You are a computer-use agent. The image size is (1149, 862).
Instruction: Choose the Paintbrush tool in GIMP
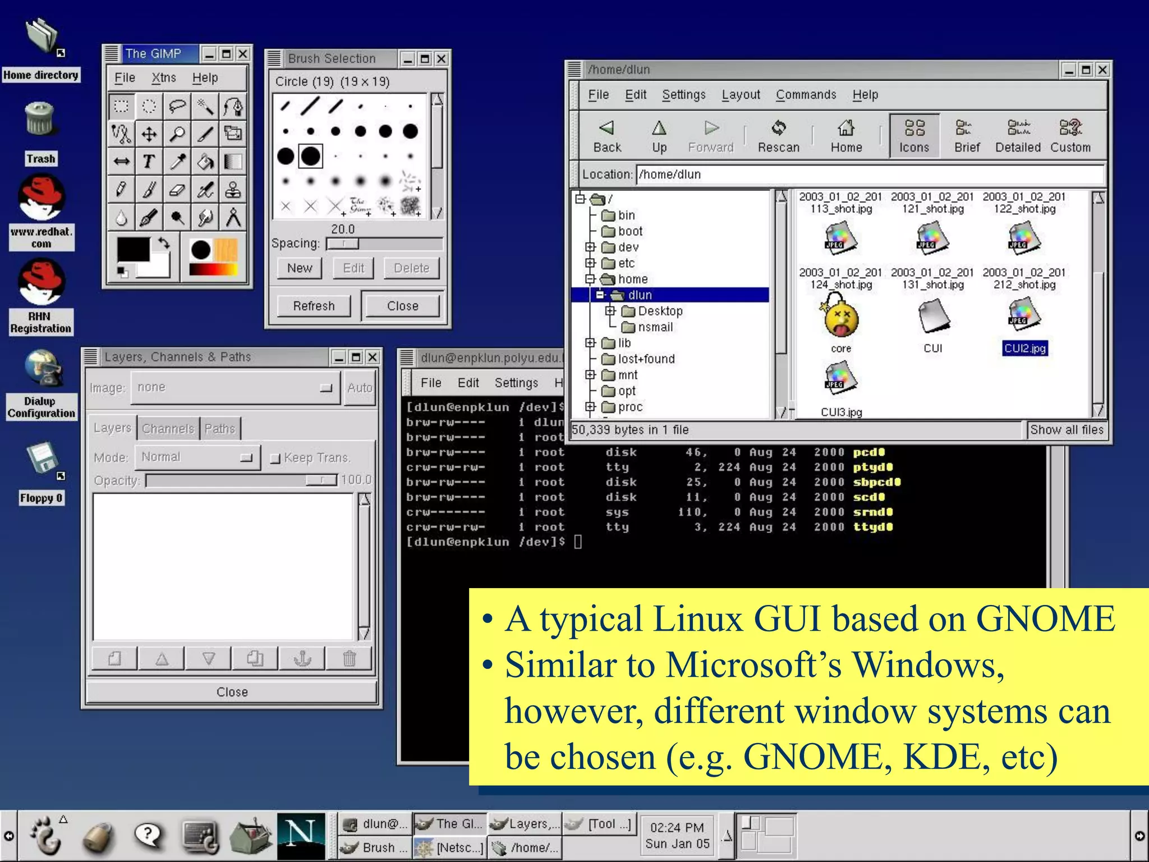(149, 190)
